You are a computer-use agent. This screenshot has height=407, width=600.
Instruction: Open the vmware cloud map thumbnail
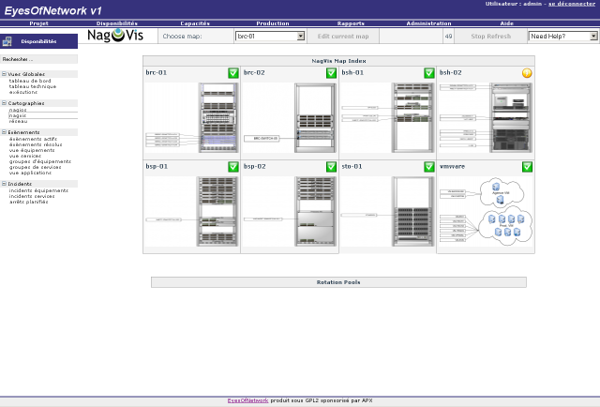point(486,211)
